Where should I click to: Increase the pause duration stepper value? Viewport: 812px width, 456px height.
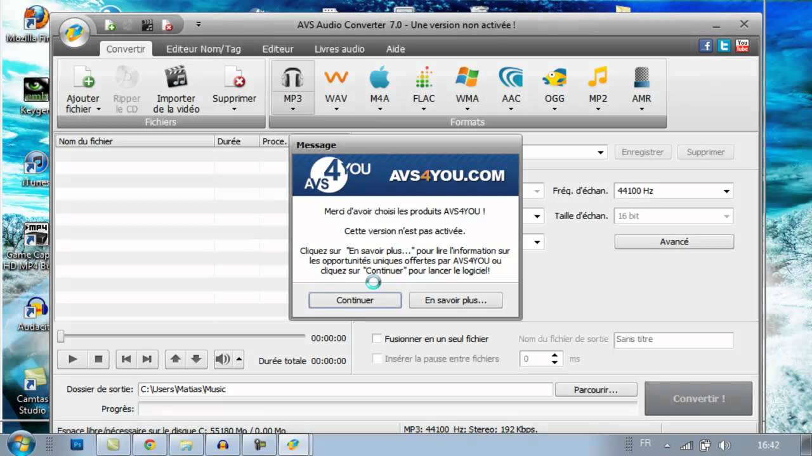[554, 355]
